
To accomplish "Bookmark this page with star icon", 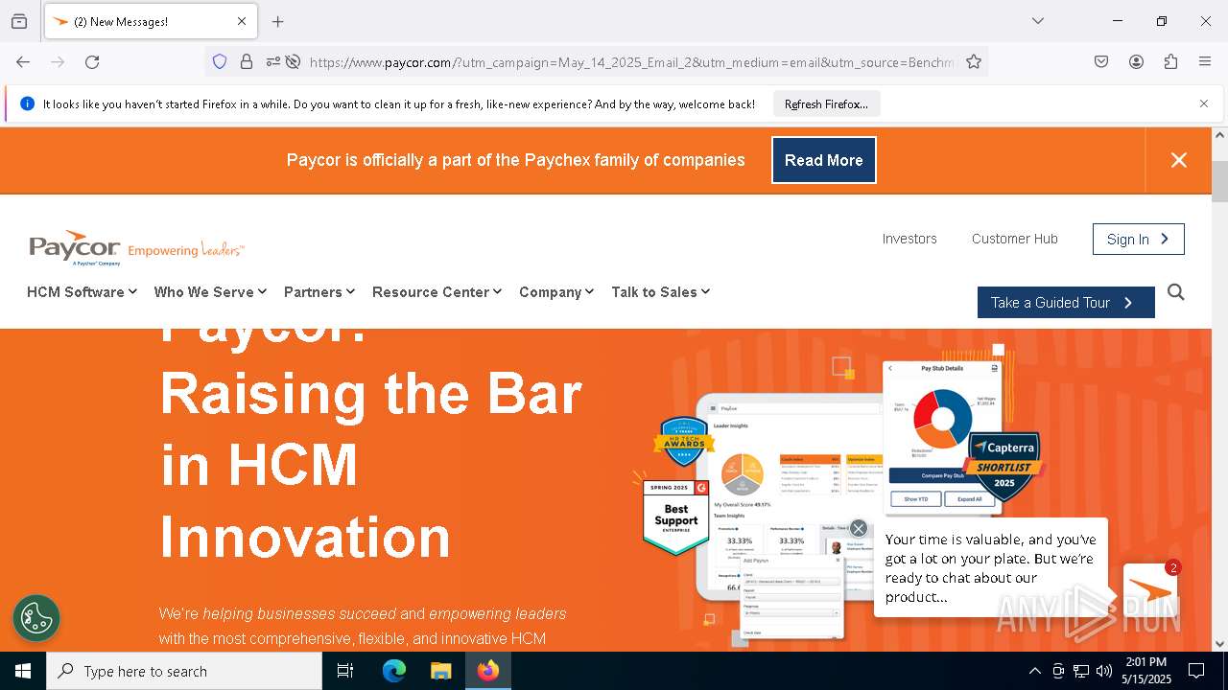I will (974, 61).
